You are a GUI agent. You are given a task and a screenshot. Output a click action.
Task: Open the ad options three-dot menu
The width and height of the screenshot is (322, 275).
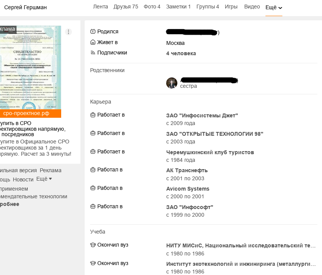[68, 32]
